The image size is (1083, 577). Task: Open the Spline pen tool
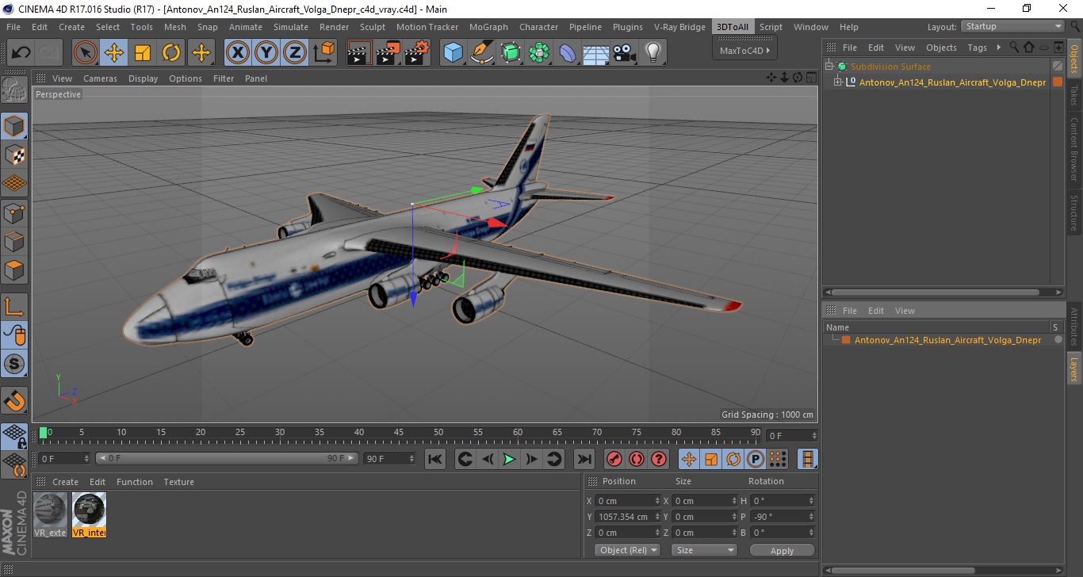[482, 53]
